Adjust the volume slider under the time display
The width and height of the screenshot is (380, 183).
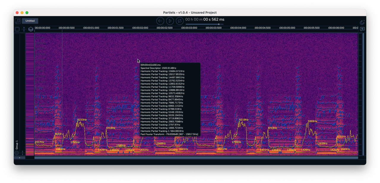coord(205,24)
